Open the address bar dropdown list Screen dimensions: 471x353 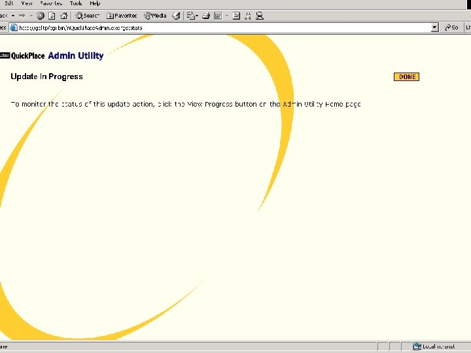pyautogui.click(x=434, y=28)
